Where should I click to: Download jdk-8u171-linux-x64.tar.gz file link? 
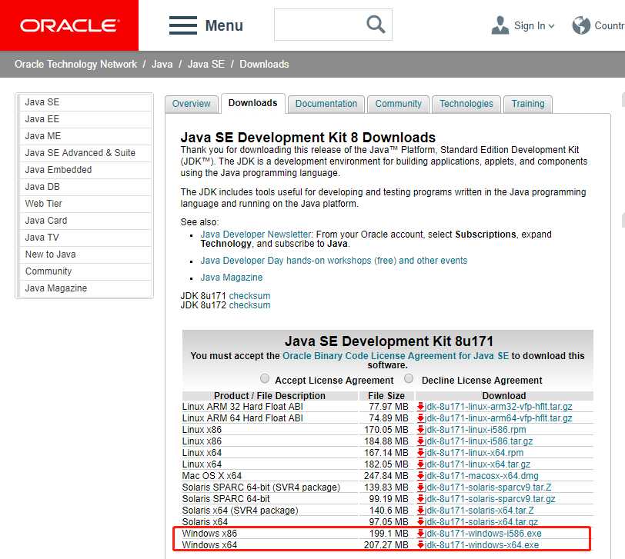[477, 464]
